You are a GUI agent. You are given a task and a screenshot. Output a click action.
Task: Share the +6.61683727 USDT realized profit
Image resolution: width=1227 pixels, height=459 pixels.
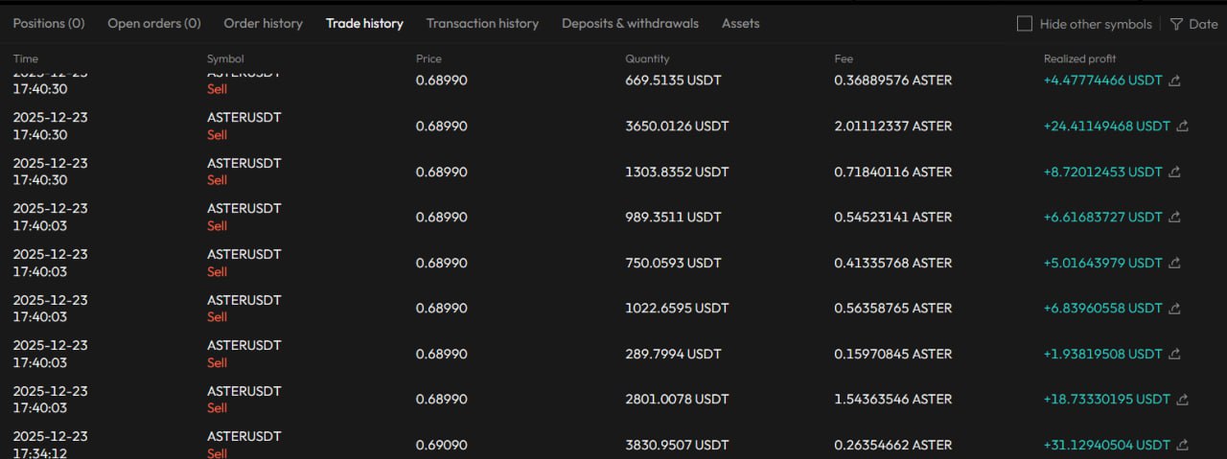pyautogui.click(x=1175, y=217)
